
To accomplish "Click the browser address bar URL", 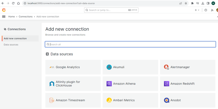I will coord(61,3).
